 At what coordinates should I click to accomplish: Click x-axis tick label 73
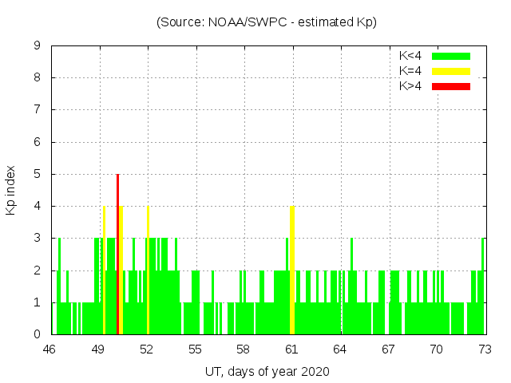(x=484, y=349)
